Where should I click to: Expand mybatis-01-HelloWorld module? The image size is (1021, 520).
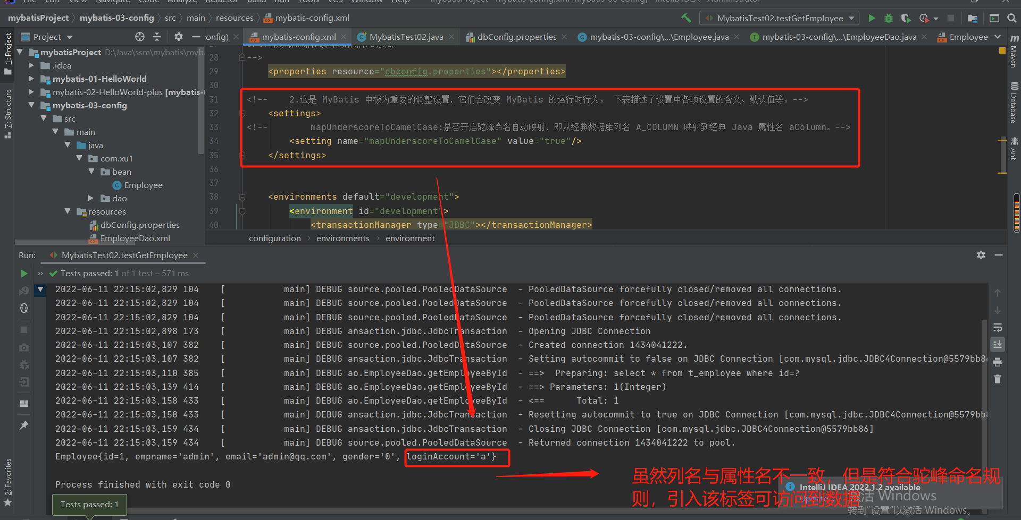coord(31,79)
